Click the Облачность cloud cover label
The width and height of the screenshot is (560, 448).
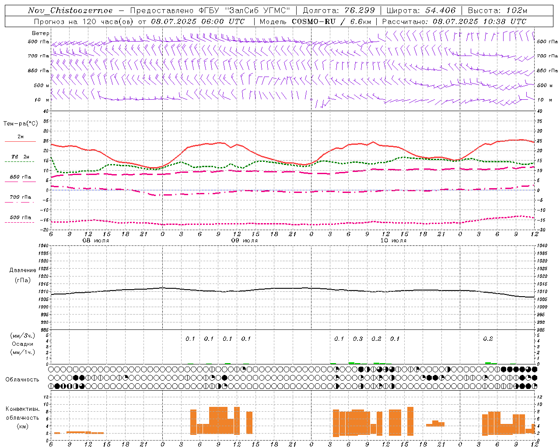pos(22,380)
